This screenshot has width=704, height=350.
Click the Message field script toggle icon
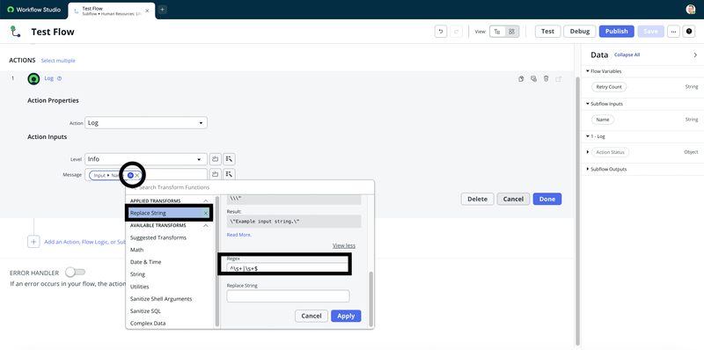(230, 174)
